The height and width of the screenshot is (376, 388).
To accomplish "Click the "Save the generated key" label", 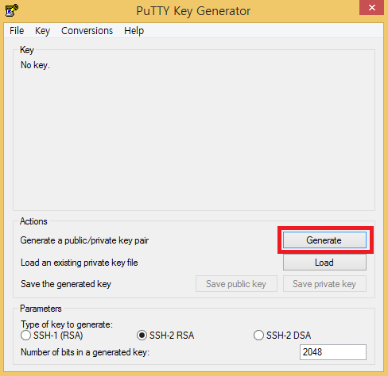I will (x=66, y=284).
